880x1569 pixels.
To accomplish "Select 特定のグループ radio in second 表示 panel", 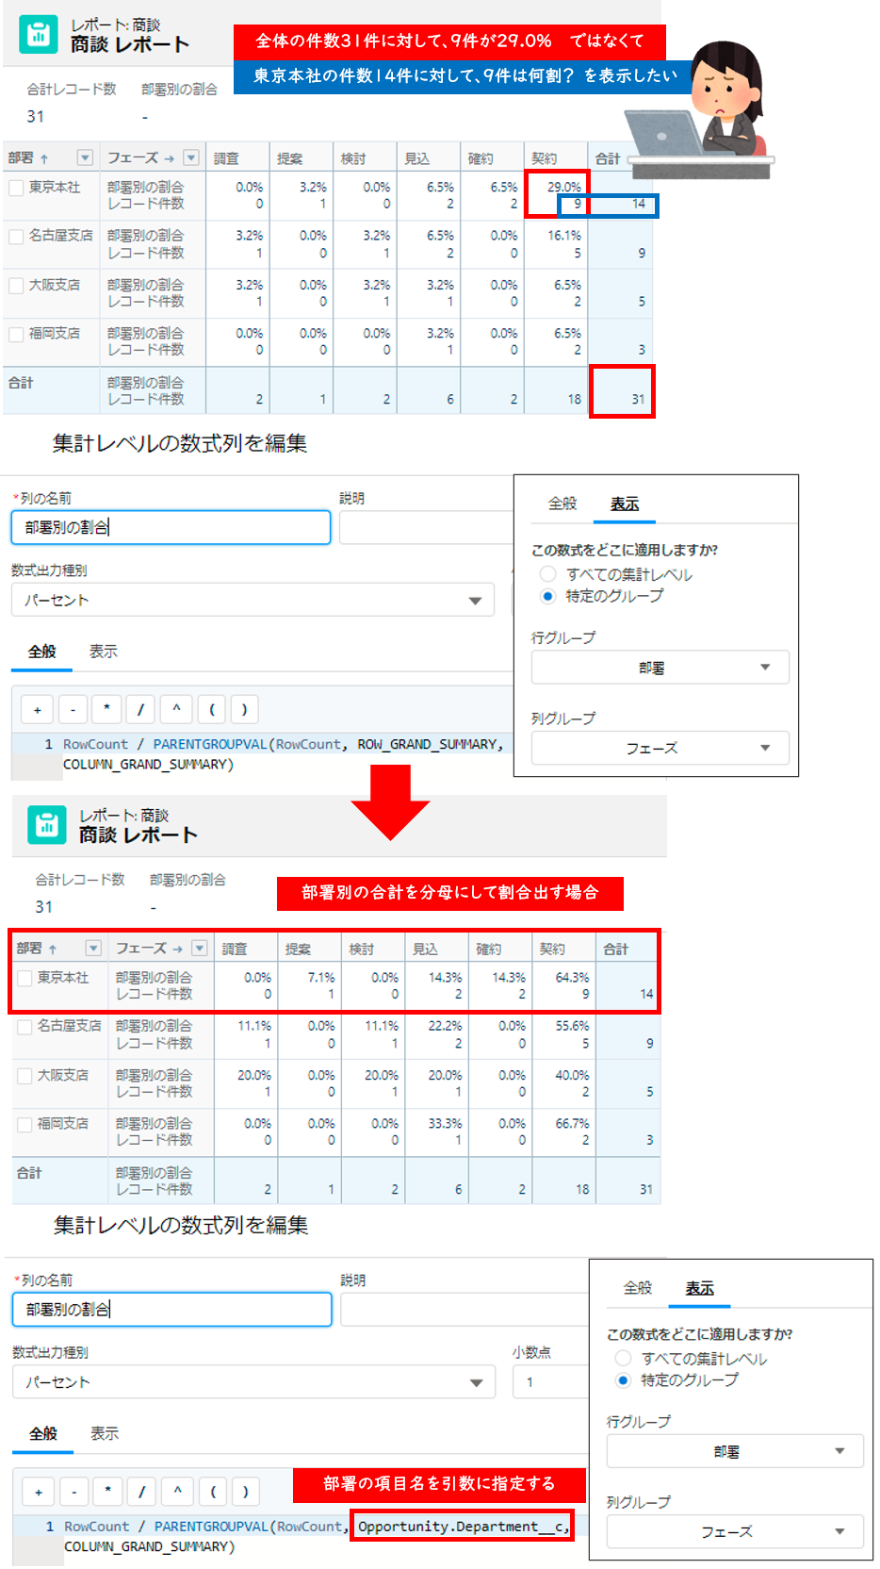I will (x=623, y=1380).
